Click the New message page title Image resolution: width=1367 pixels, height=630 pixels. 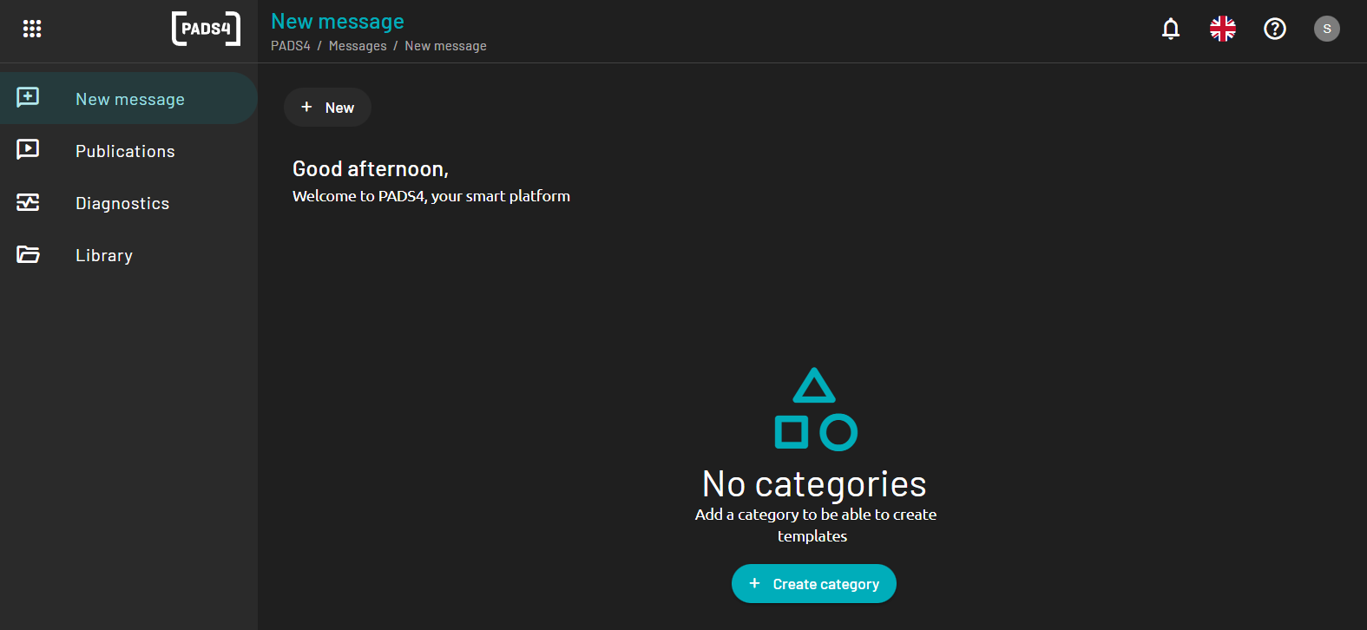pos(338,22)
